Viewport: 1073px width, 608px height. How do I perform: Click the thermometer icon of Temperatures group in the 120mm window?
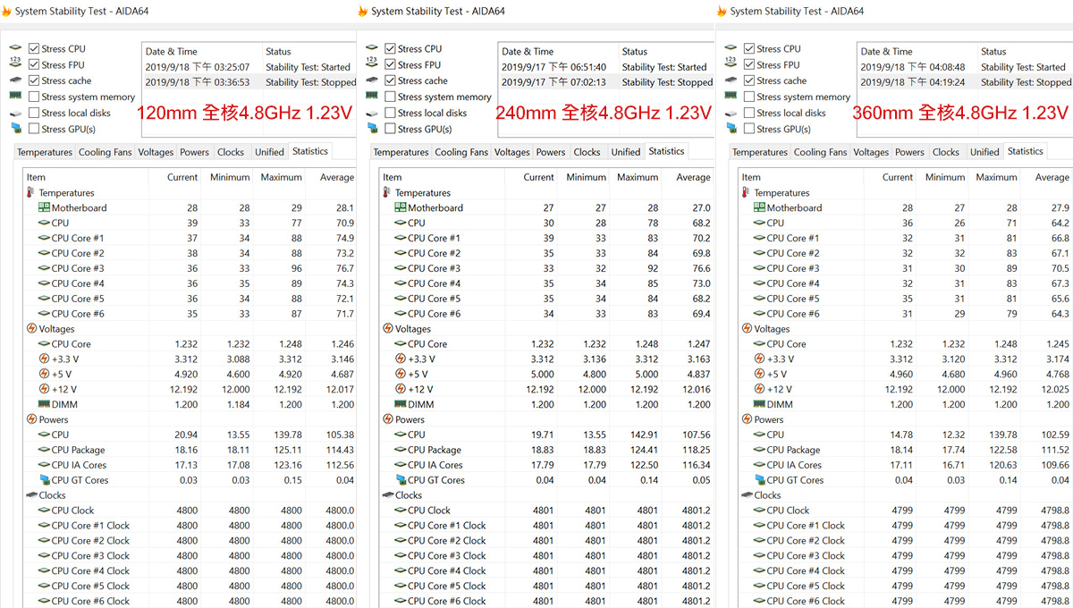[x=31, y=192]
